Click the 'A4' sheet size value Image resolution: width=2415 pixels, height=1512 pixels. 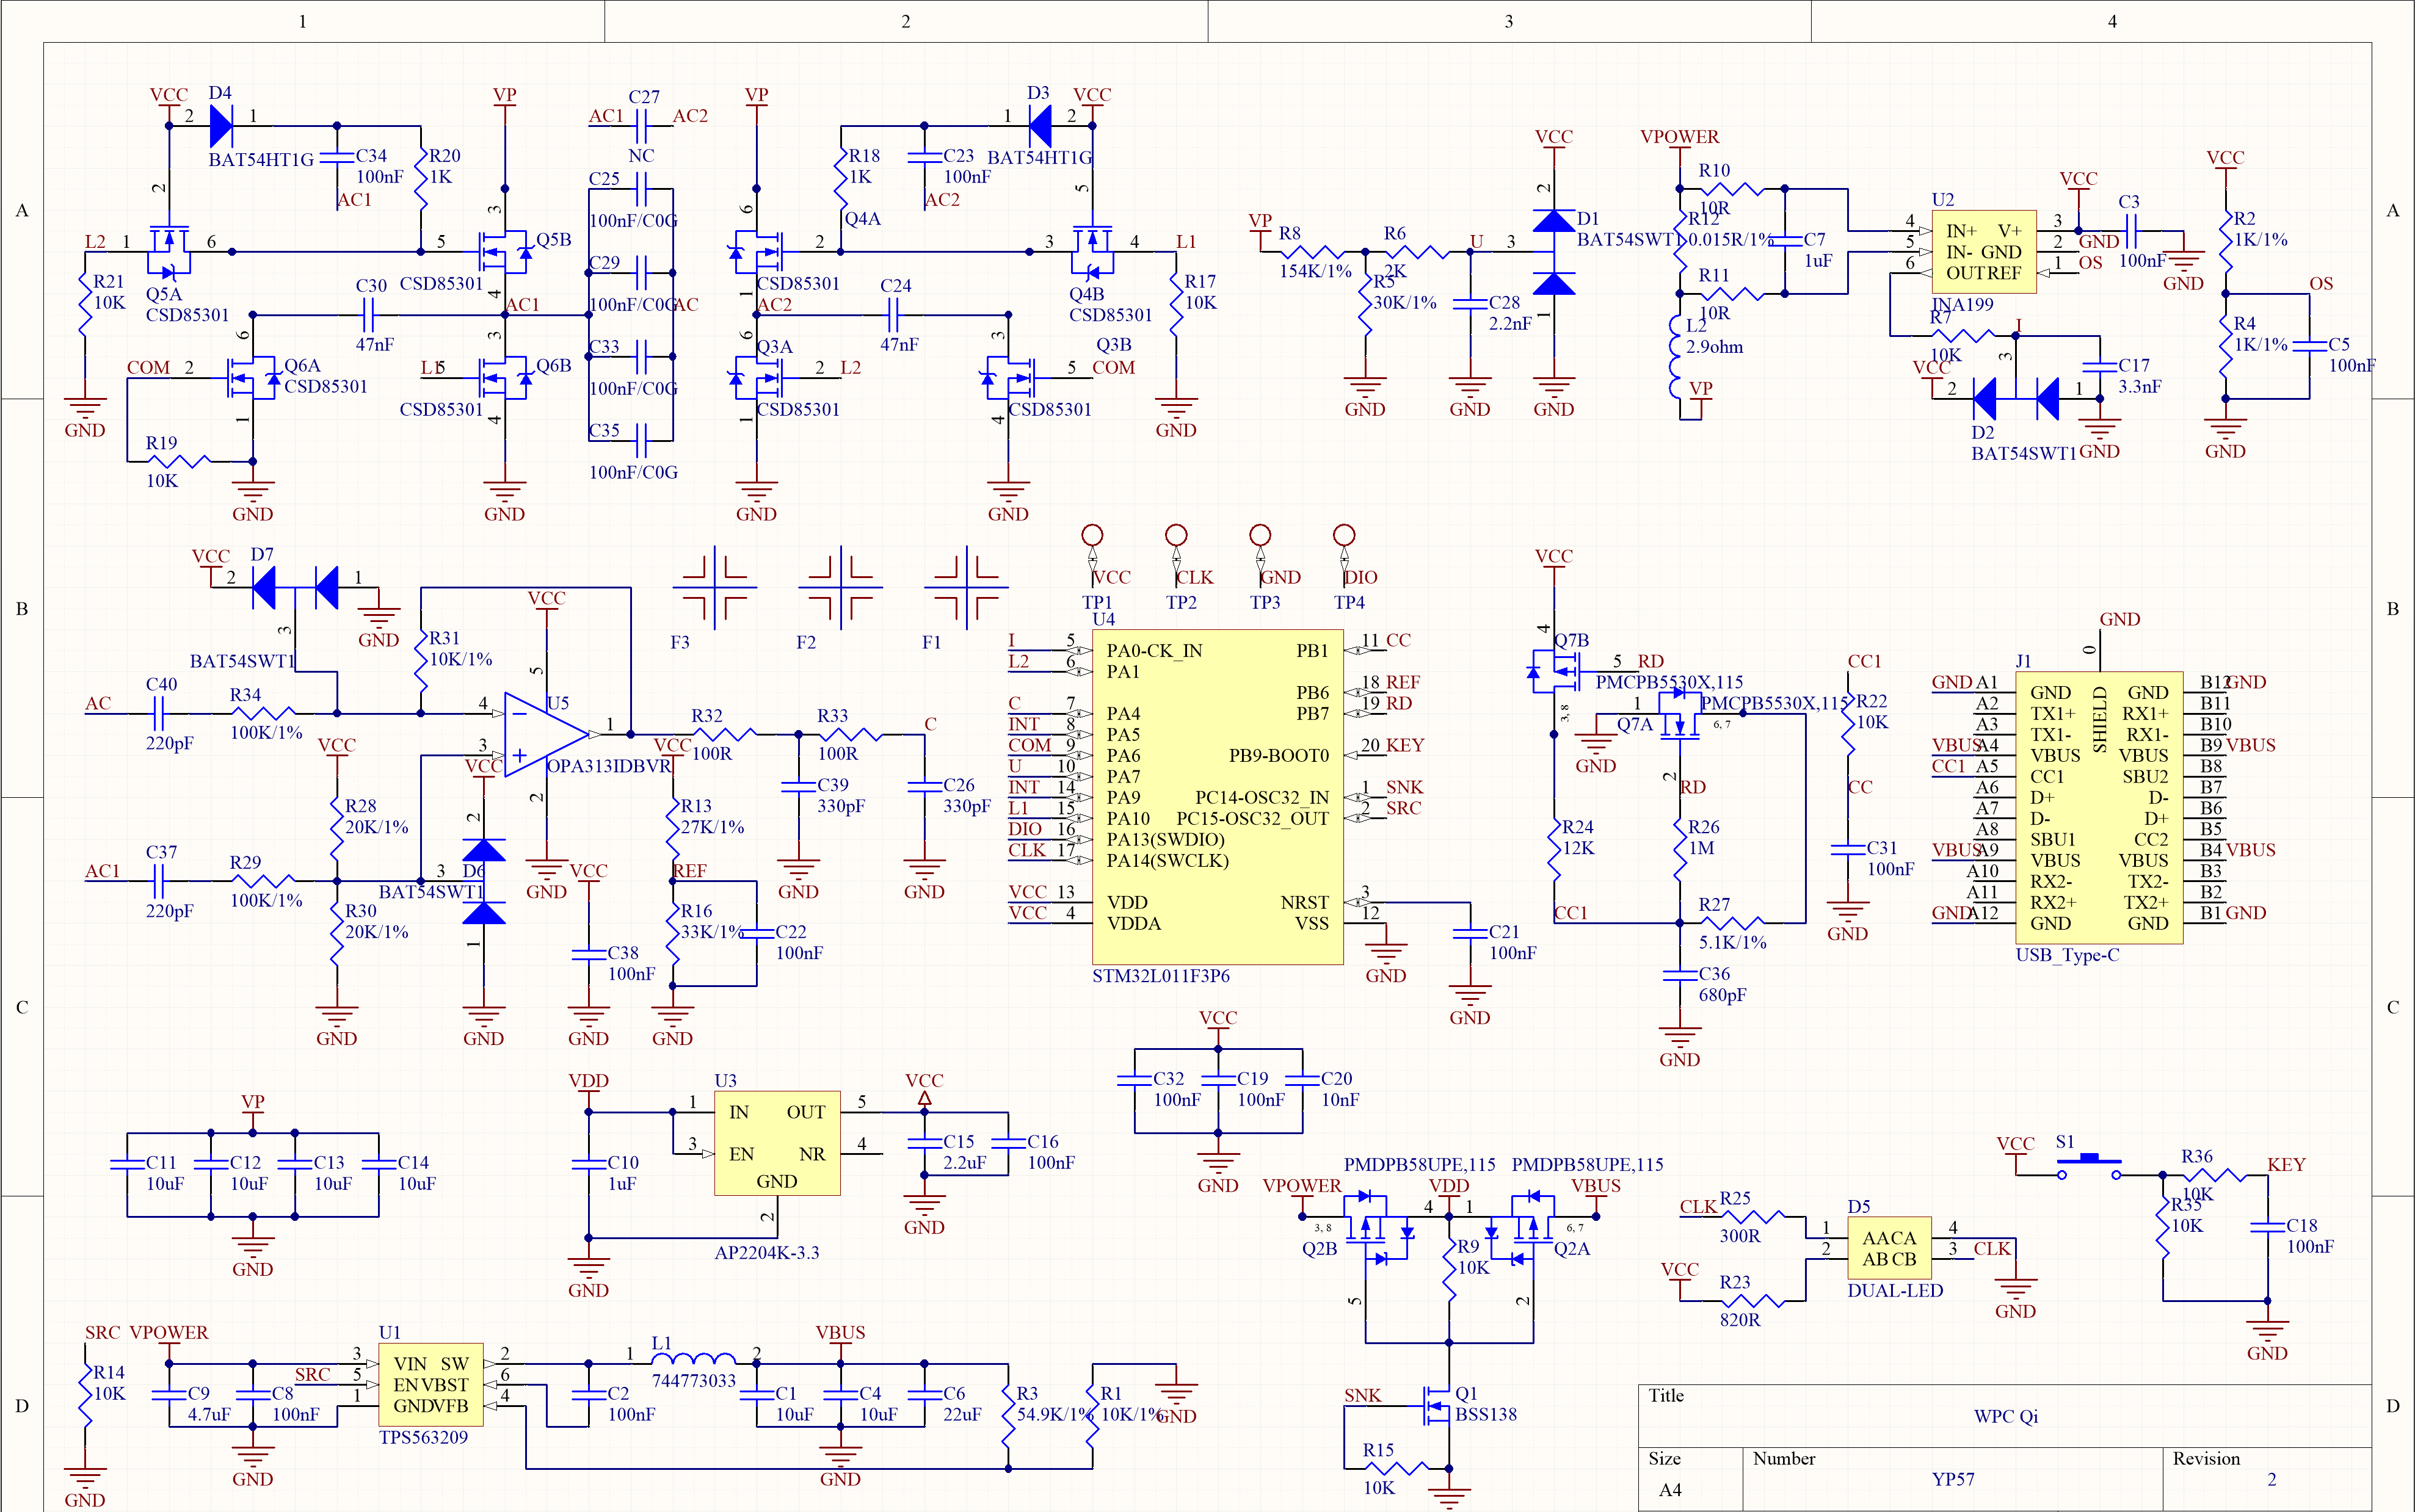(x=1671, y=1490)
